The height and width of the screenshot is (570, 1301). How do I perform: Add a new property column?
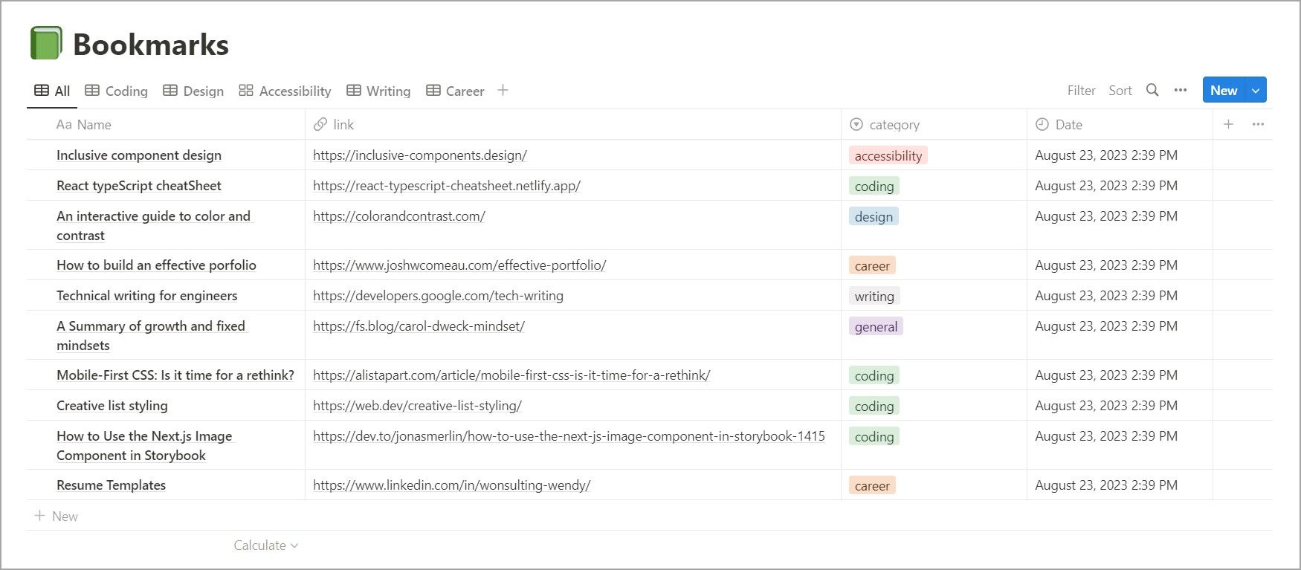(1228, 125)
